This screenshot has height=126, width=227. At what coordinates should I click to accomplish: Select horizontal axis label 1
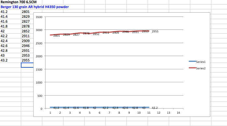50,113
